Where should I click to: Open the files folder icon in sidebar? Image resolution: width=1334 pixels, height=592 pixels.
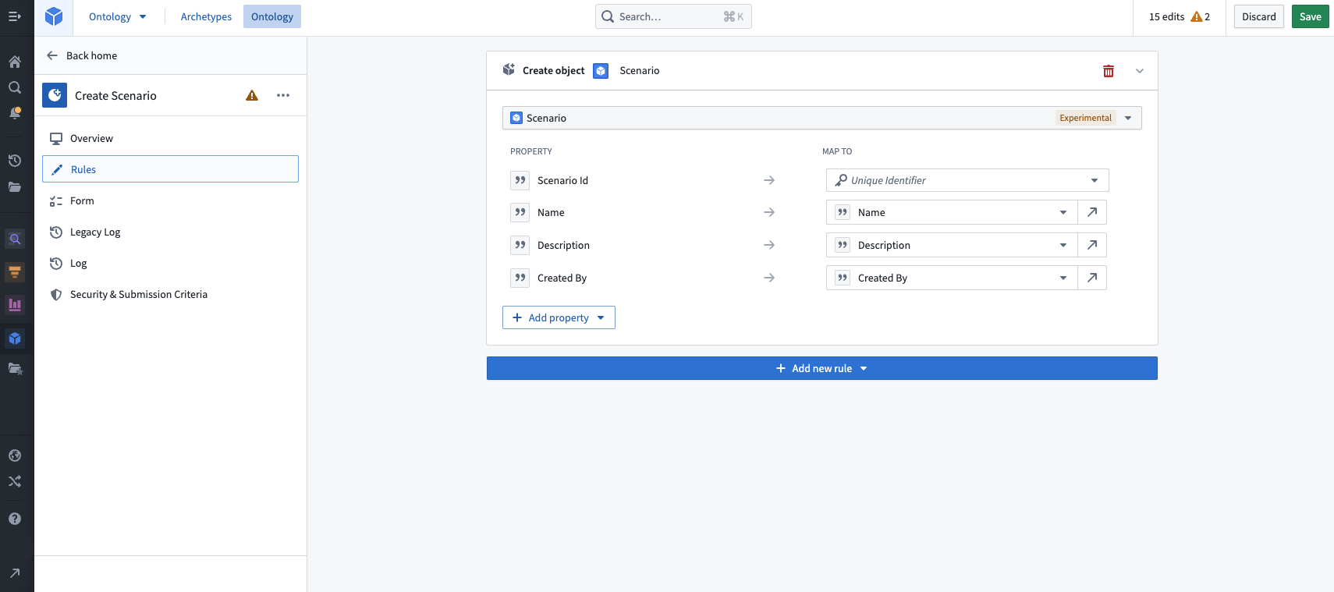pos(15,186)
